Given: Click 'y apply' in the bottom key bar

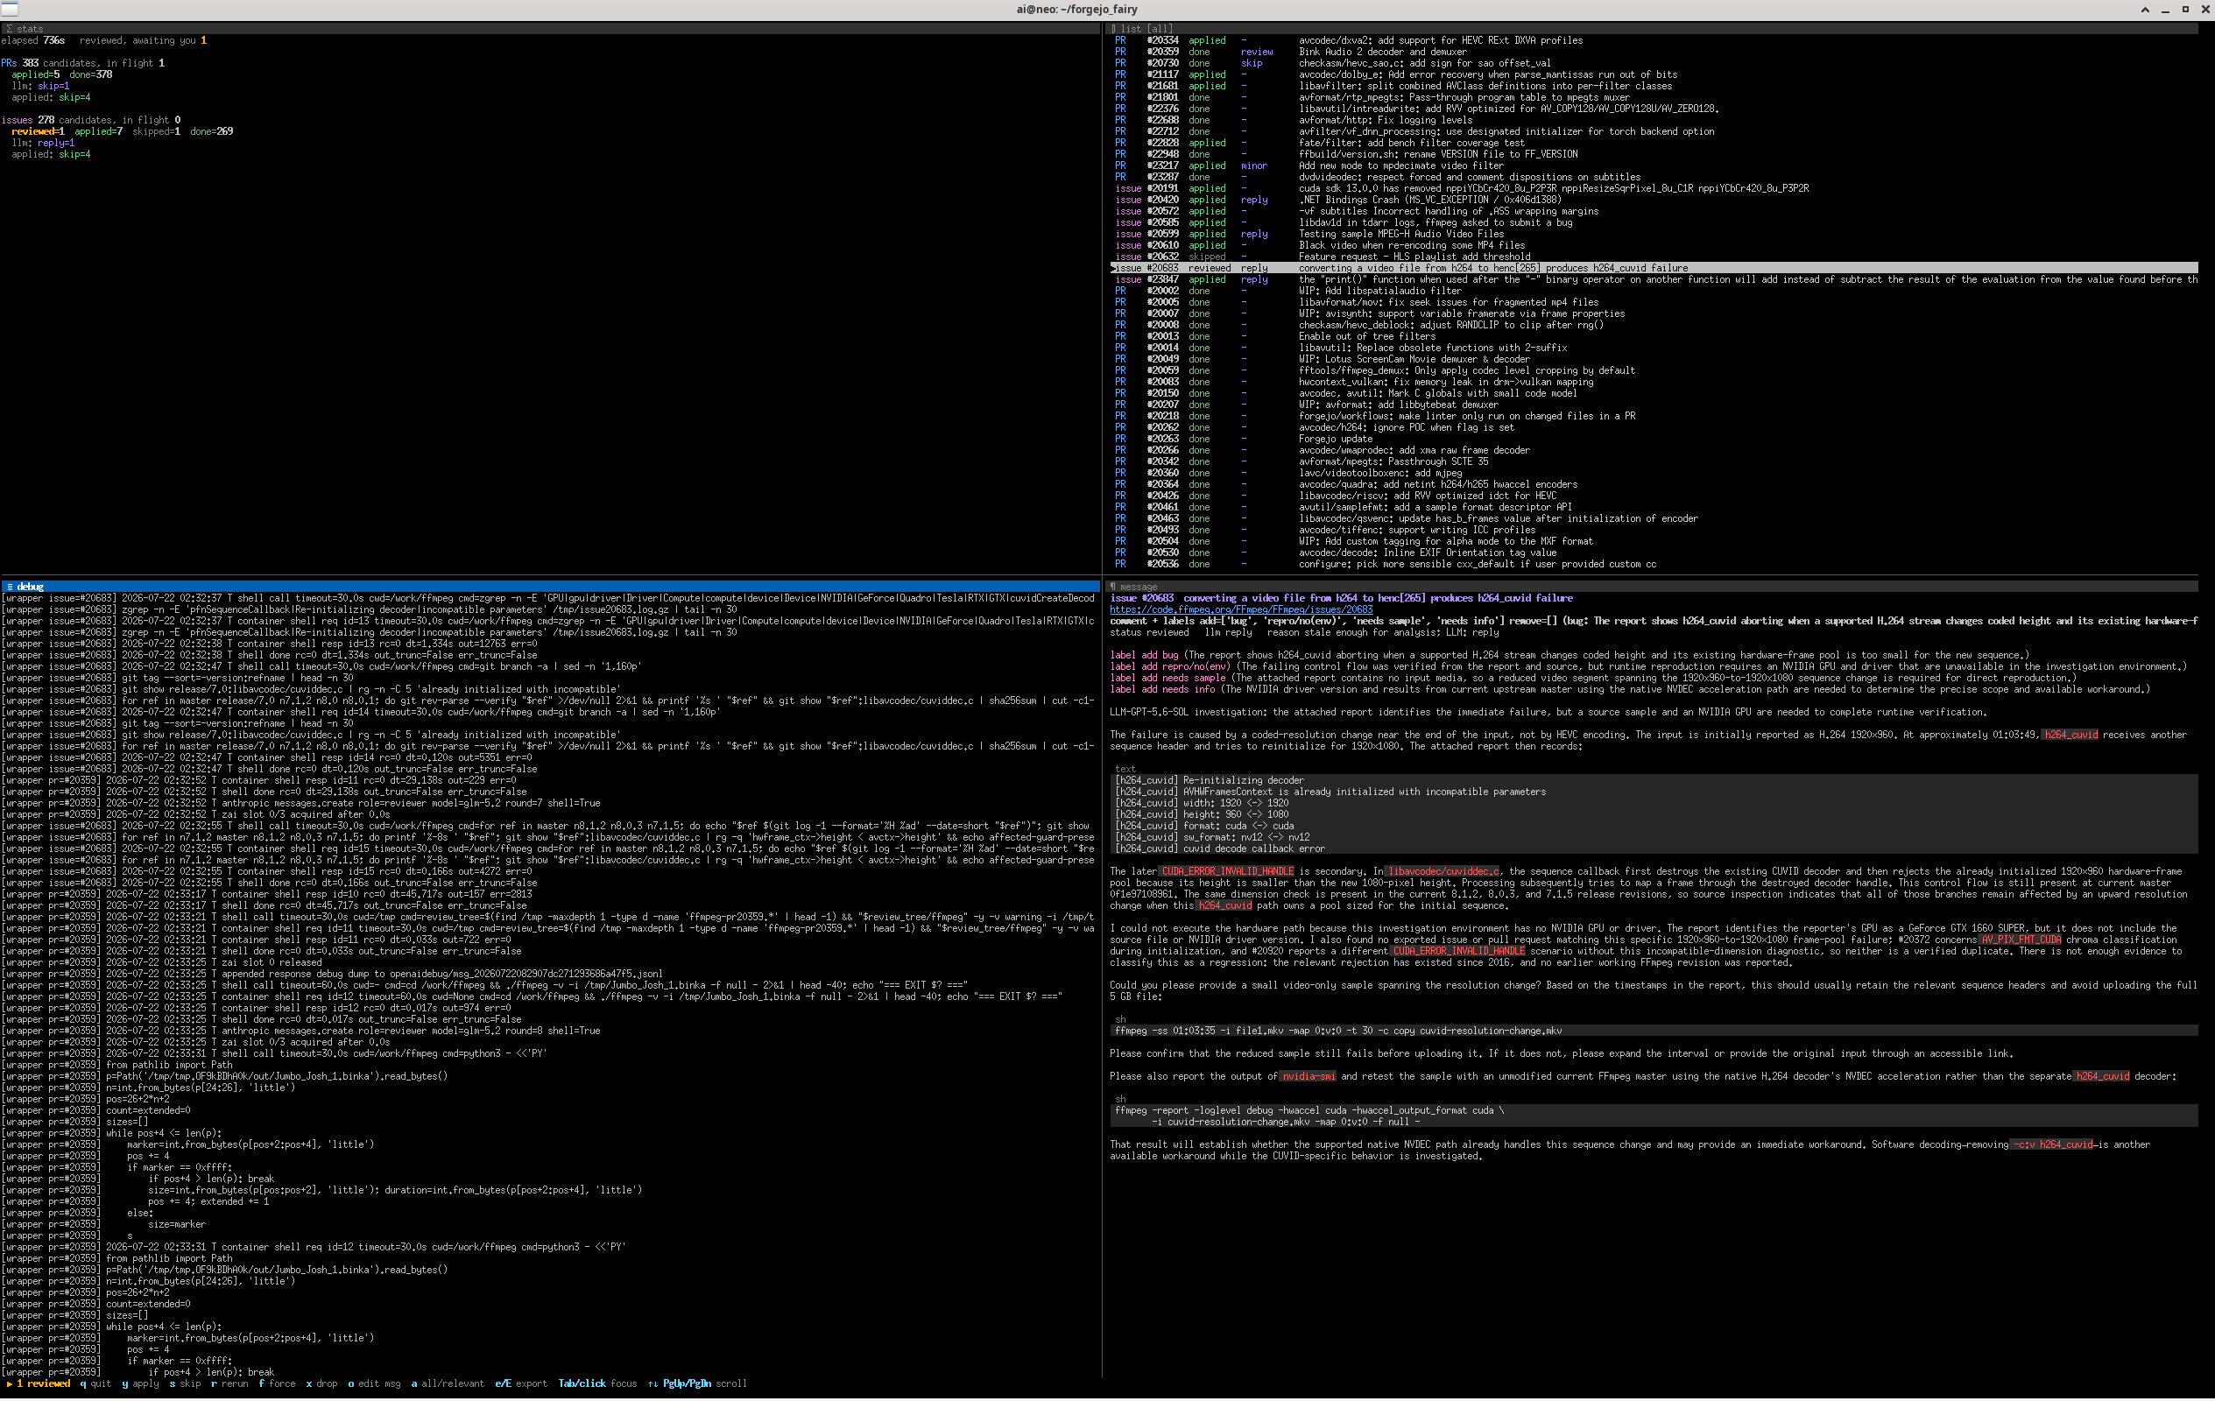Looking at the screenshot, I should [141, 1384].
